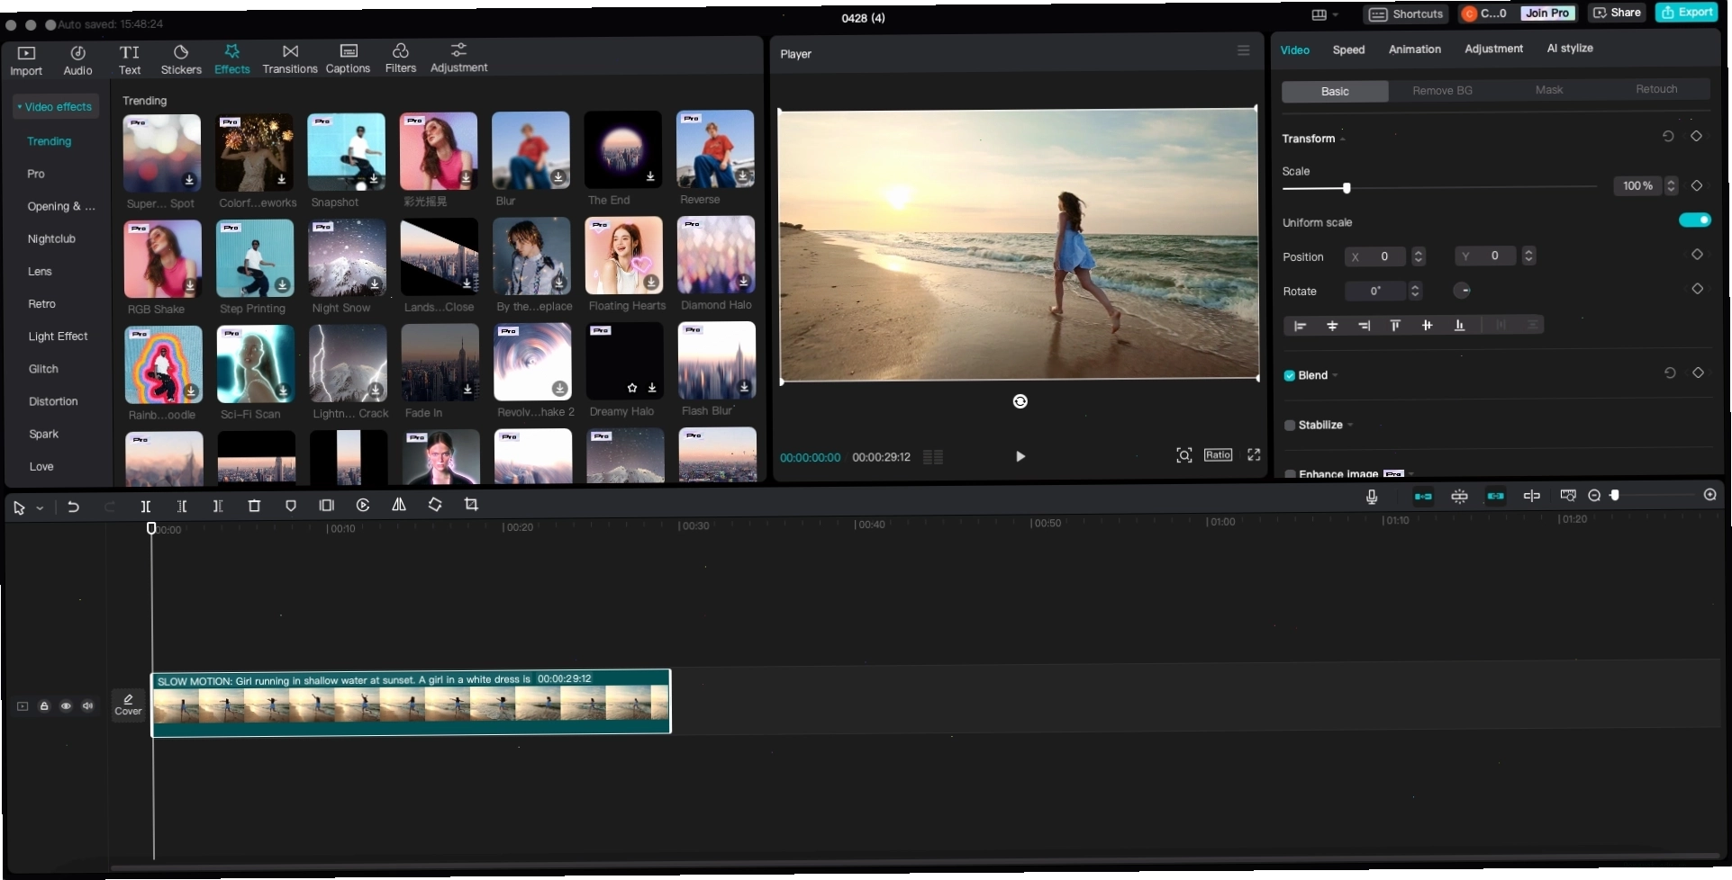Click the rotate dial knob

(1463, 290)
